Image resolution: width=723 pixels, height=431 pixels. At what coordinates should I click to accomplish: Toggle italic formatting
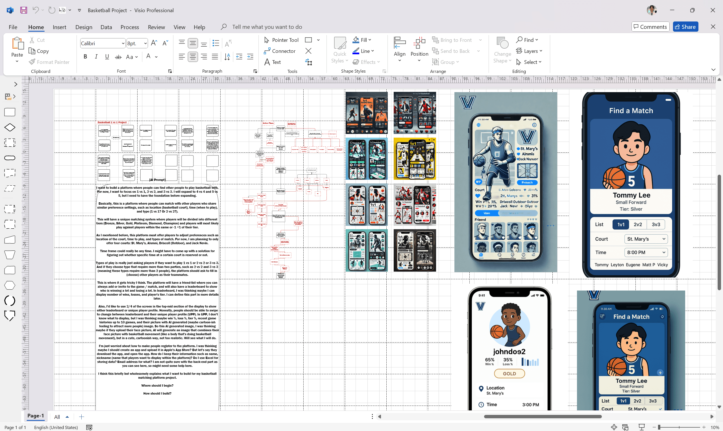coord(96,56)
